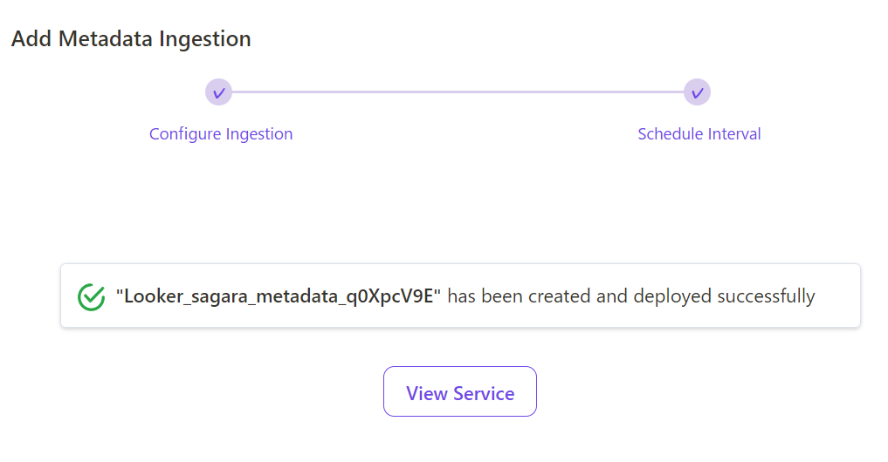Click the word "Ingestion" in the page heading
Image resolution: width=888 pixels, height=462 pixels.
coord(205,39)
